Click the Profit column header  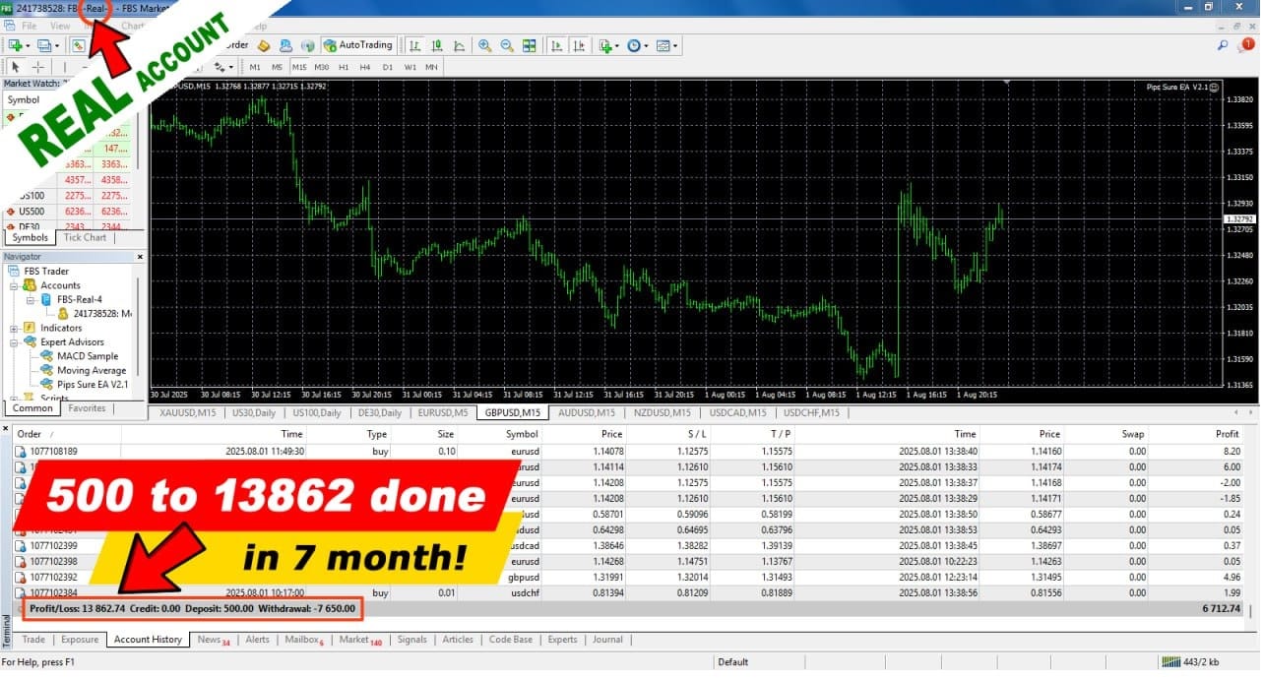point(1227,434)
